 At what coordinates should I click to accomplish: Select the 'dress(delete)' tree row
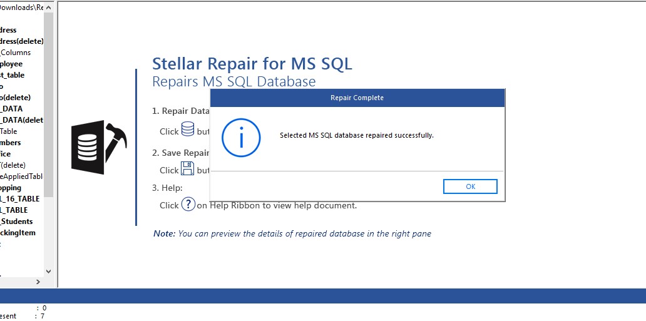pos(21,41)
